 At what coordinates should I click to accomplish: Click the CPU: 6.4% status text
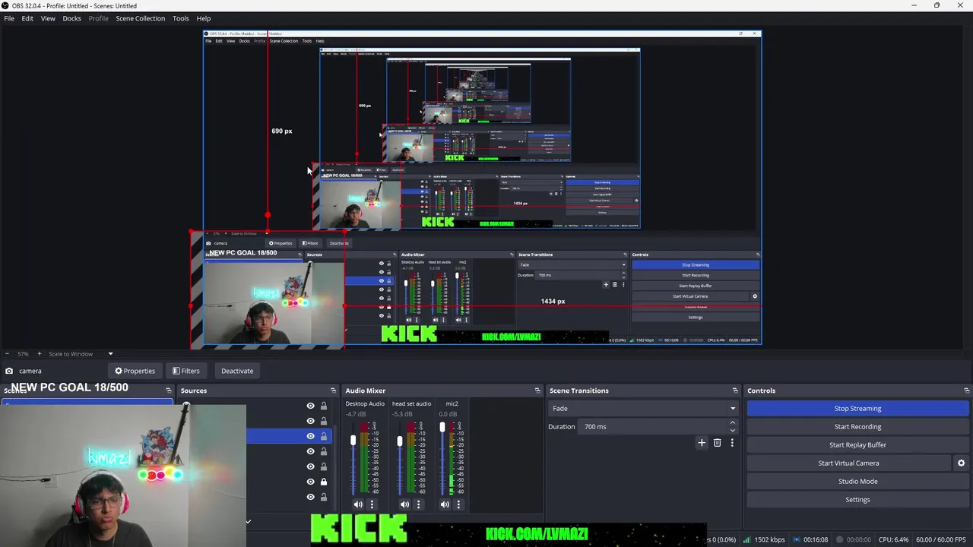(x=893, y=540)
